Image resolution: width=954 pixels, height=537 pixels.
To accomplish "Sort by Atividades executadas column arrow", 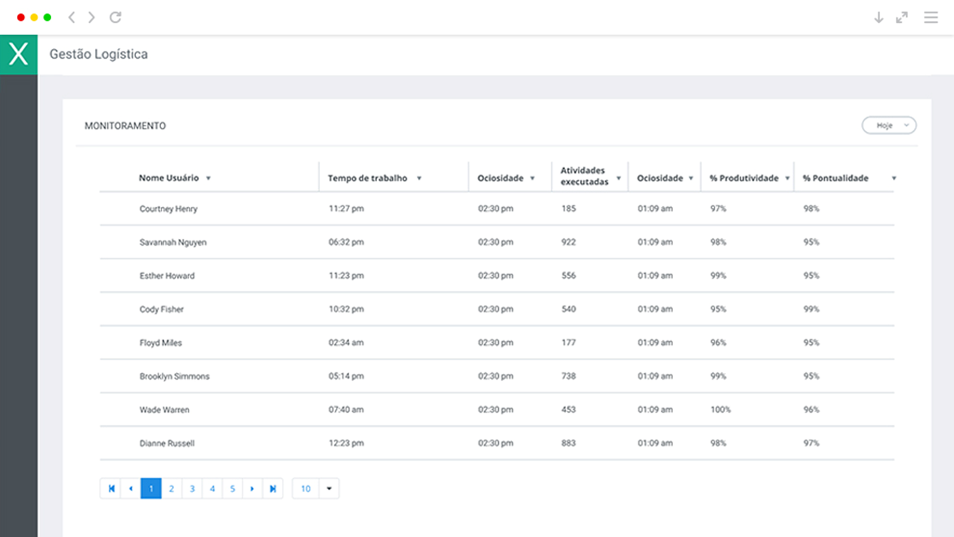I will [619, 178].
